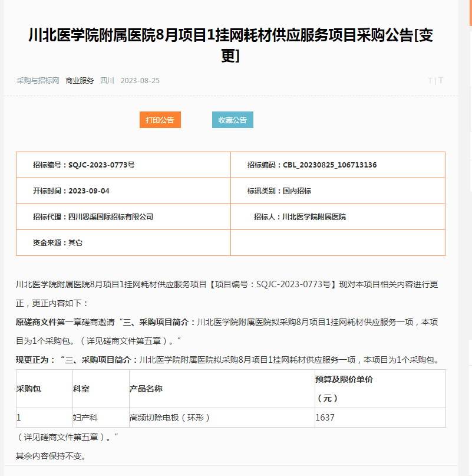Click 标讯类别 国内招标 cell
Screen dimensions: 472x476
[338, 191]
